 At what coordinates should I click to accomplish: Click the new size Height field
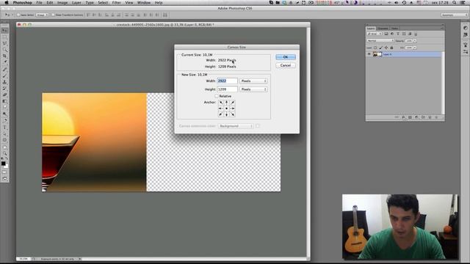227,89
